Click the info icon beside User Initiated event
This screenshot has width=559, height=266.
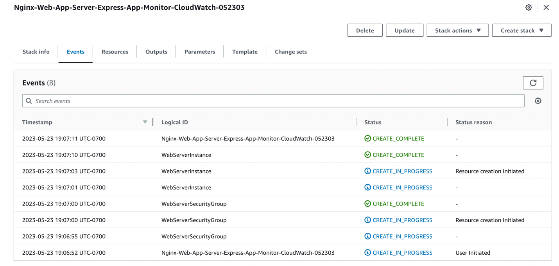pyautogui.click(x=368, y=252)
